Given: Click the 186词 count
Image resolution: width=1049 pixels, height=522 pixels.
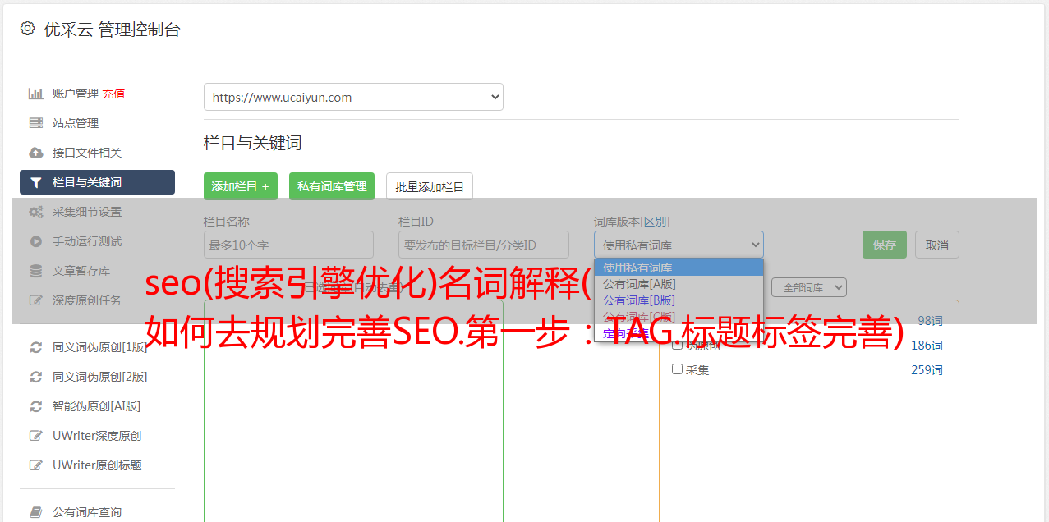Looking at the screenshot, I should pyautogui.click(x=927, y=346).
